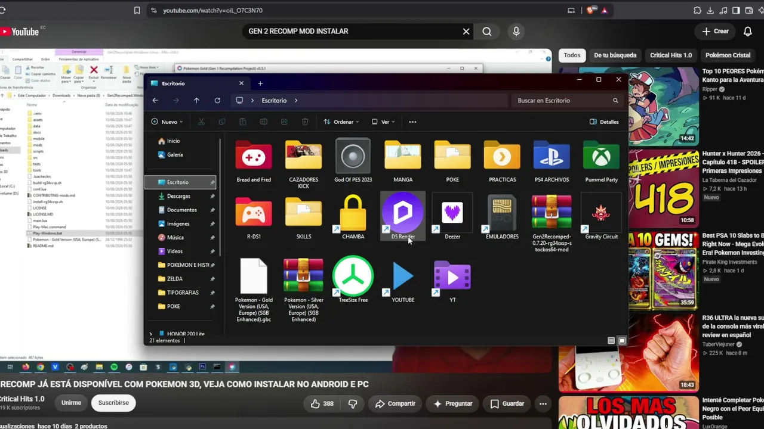Click the Cut scissors icon in Explorer
This screenshot has height=429, width=764.
tap(201, 122)
